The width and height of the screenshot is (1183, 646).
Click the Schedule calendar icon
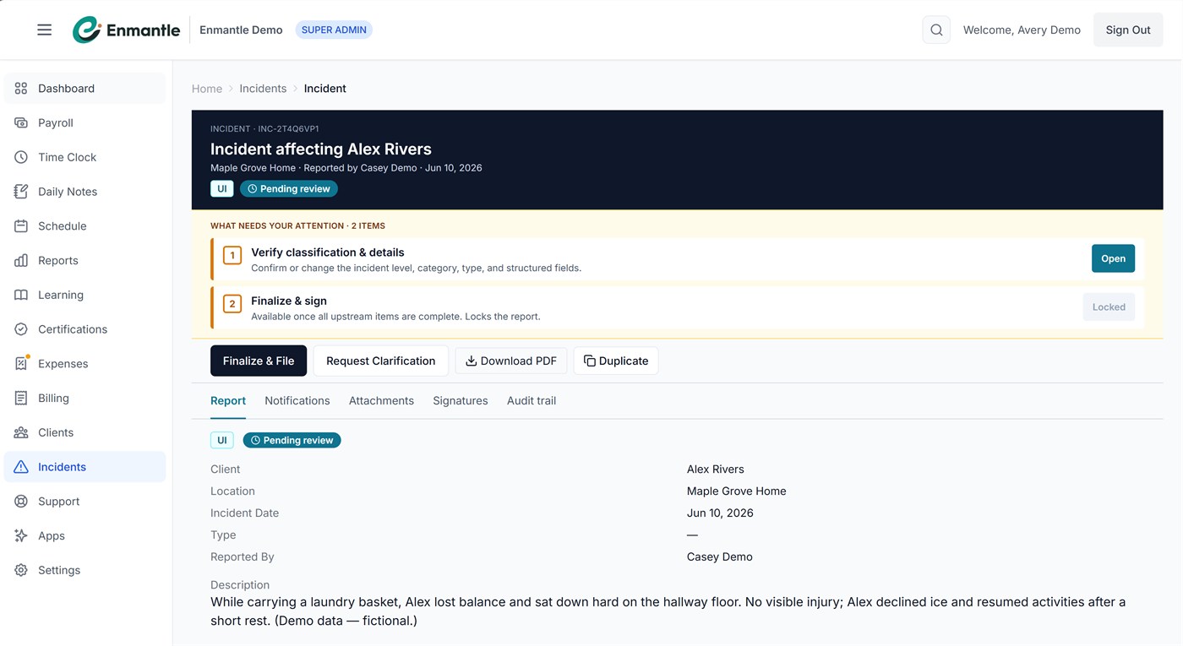(21, 225)
